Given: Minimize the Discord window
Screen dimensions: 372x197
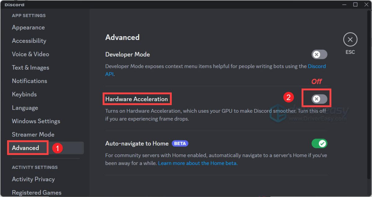Looking at the screenshot, I should click(x=344, y=4).
